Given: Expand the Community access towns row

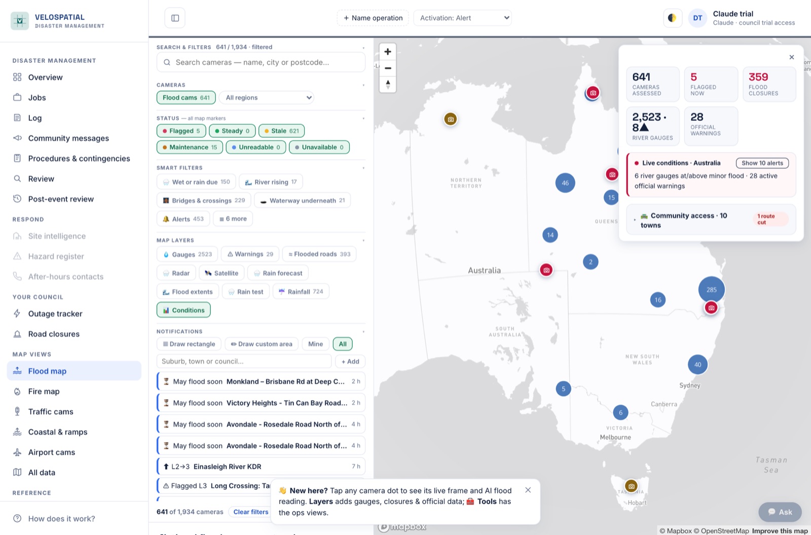Looking at the screenshot, I should click(711, 220).
